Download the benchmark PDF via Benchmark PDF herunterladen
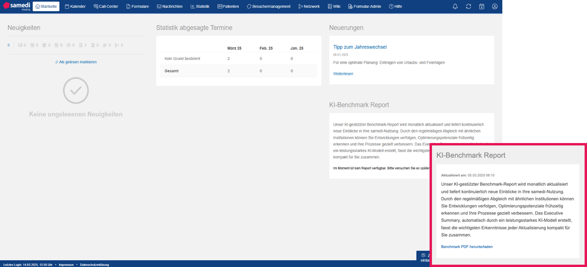 pos(467,247)
